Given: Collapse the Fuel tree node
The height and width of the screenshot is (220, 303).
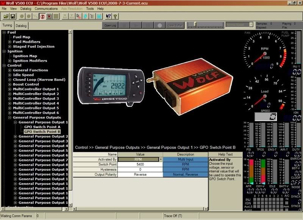Looking at the screenshot, I should coord(4,33).
